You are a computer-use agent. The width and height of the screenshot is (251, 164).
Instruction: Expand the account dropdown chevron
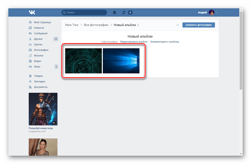pos(216,13)
